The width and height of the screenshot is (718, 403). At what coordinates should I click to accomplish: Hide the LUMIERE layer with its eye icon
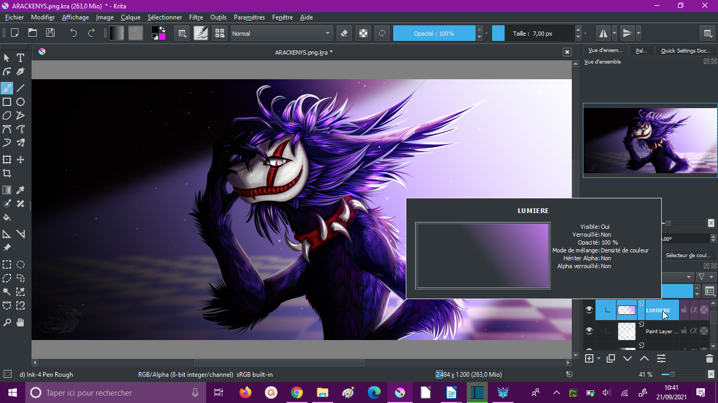pyautogui.click(x=589, y=310)
